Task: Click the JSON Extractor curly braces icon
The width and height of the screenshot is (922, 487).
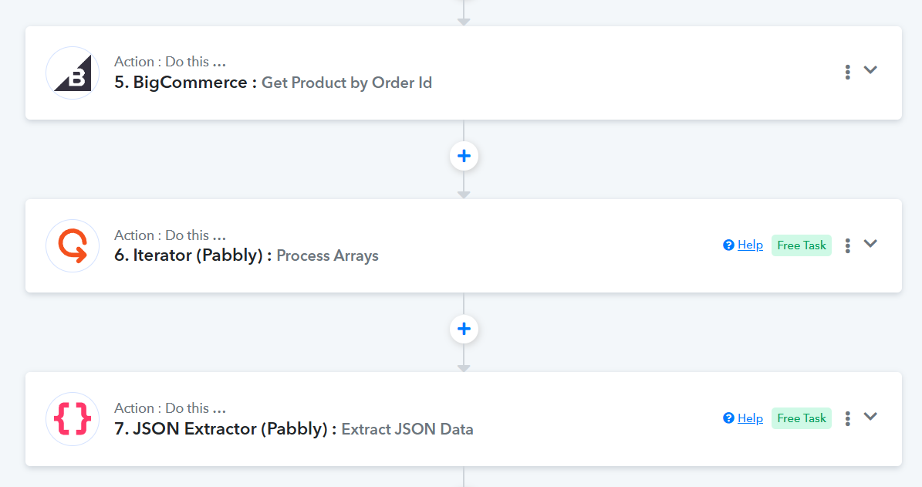Action: (73, 419)
